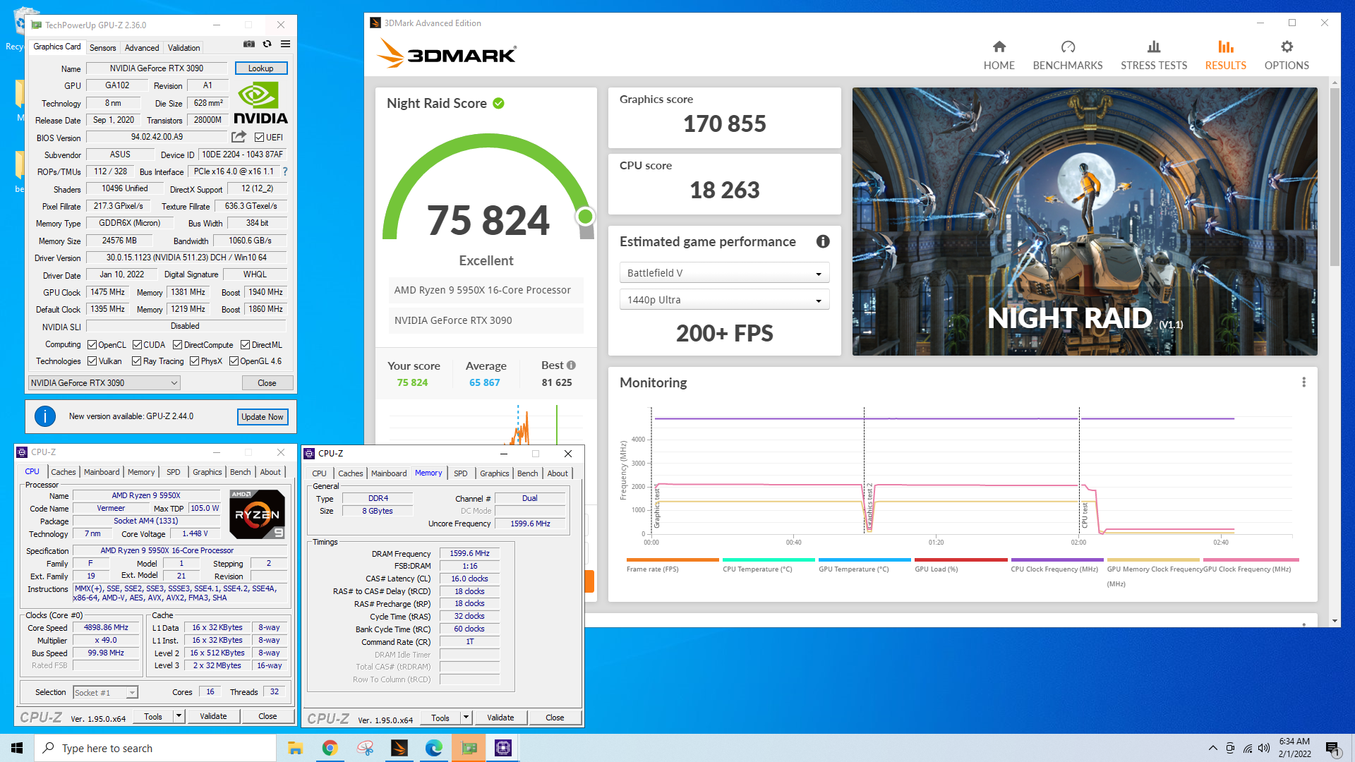
Task: Click GPU-Z Close button
Action: [267, 383]
